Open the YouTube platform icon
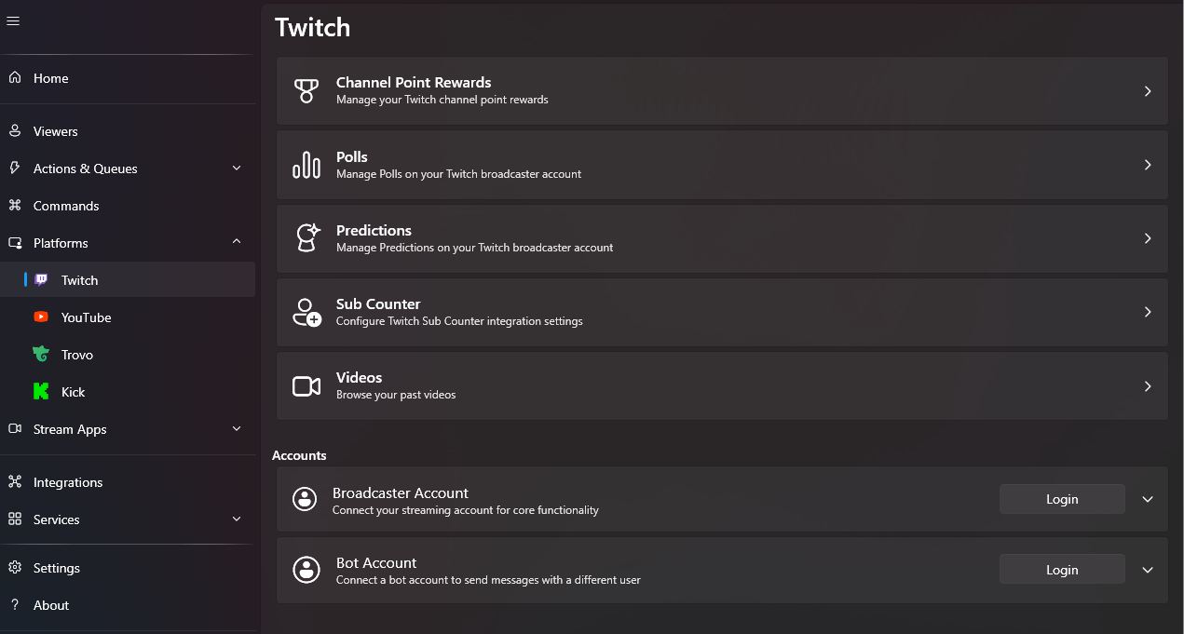The image size is (1184, 634). click(41, 317)
